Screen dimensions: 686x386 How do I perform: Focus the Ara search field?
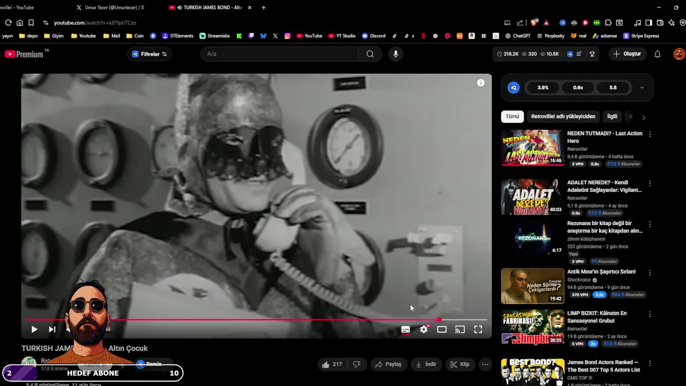pyautogui.click(x=279, y=54)
